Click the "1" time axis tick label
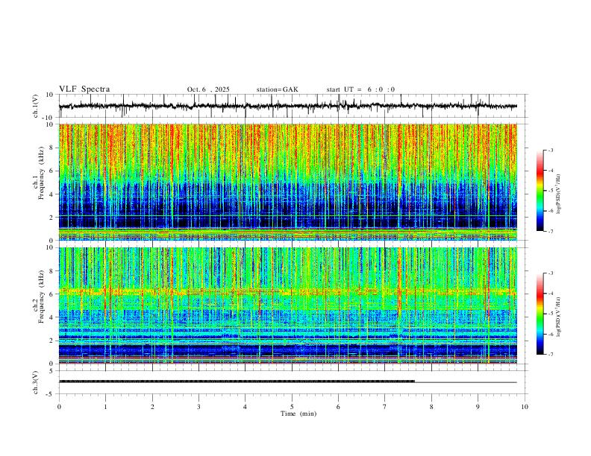591x456 pixels. [x=105, y=407]
